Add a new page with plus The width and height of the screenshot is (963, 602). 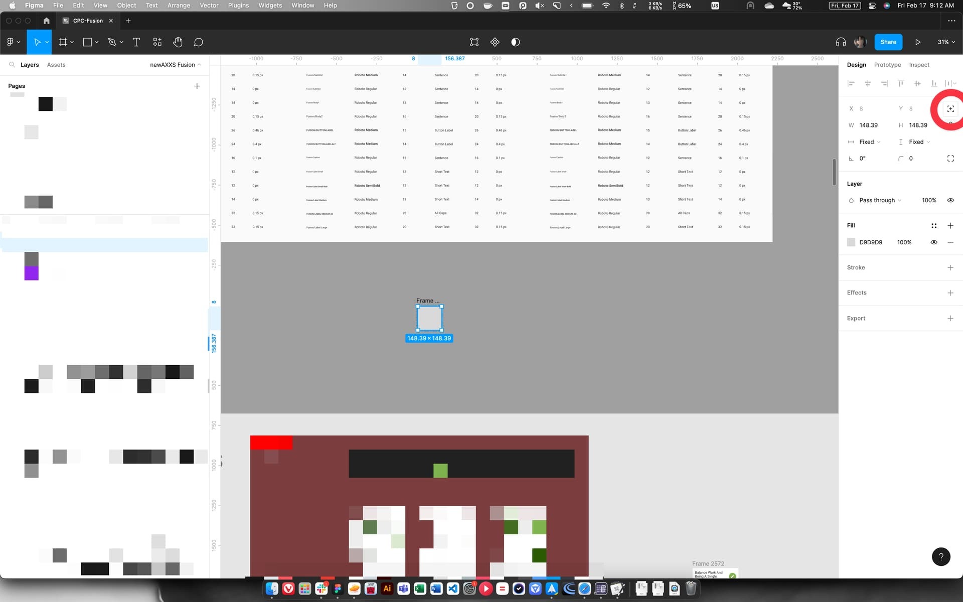tap(197, 86)
